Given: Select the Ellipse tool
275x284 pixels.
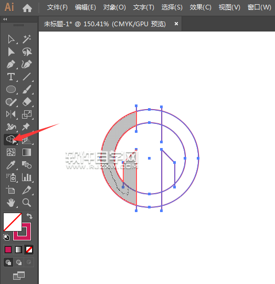Looking at the screenshot, I should [x=11, y=89].
